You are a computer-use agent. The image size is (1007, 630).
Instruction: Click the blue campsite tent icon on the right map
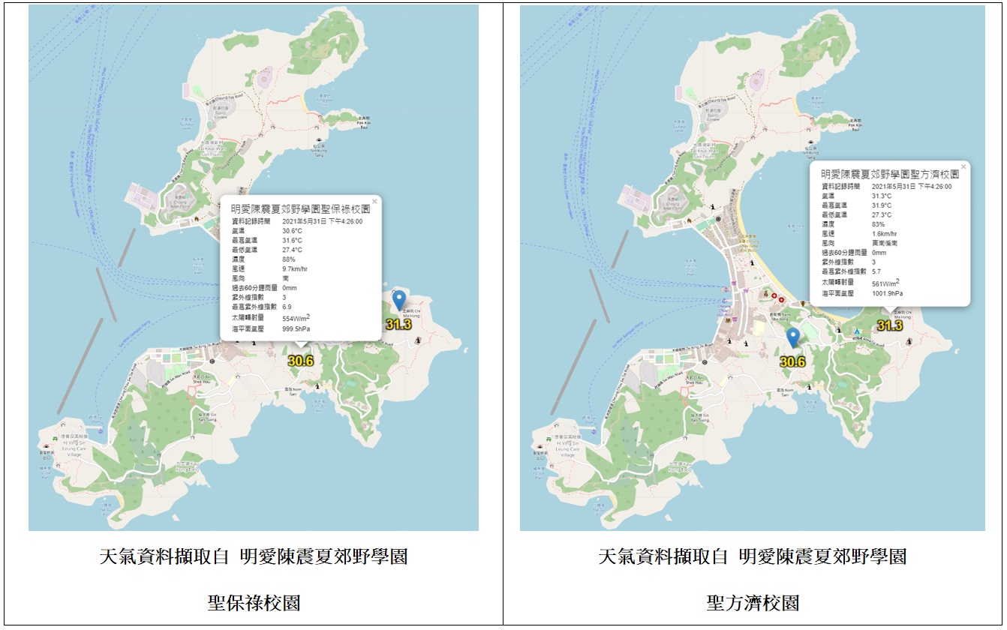(x=856, y=331)
